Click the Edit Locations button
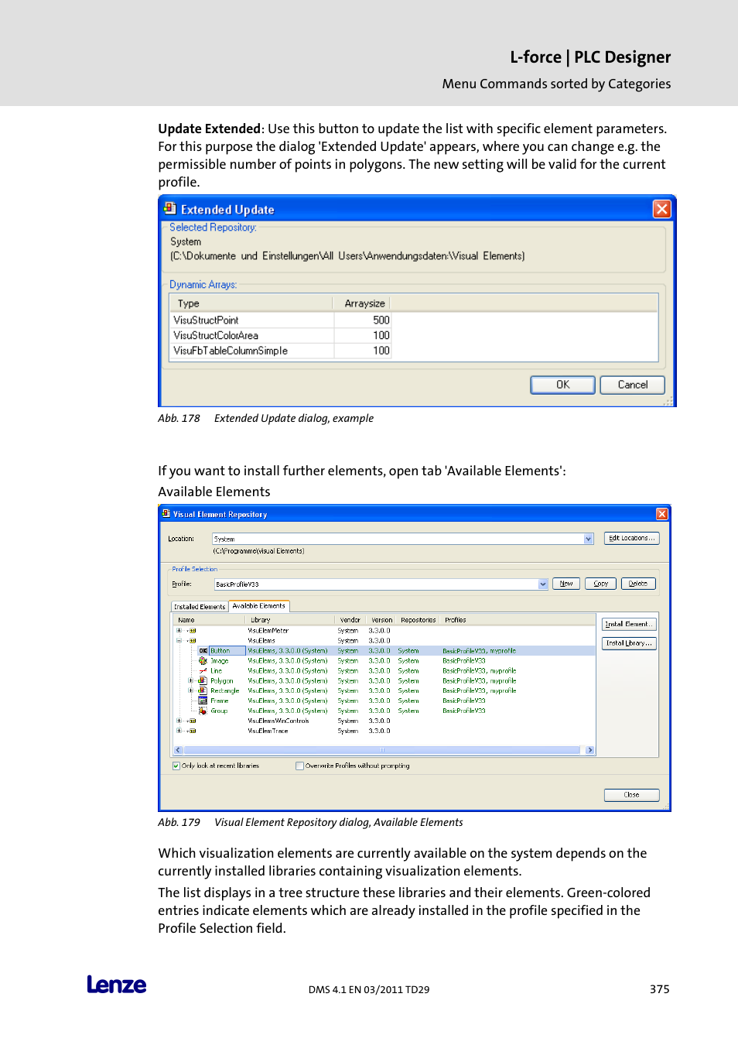This screenshot has height=1045, width=738. [x=631, y=538]
